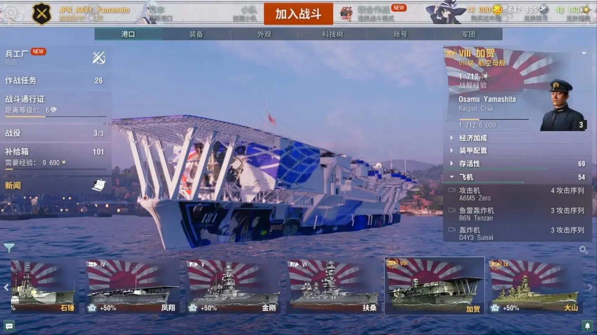Screen dimensions: 597x335
Task: Click the crossed anchor armory icon
Action: 99,58
